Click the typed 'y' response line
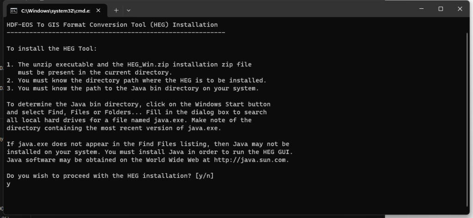 point(8,184)
